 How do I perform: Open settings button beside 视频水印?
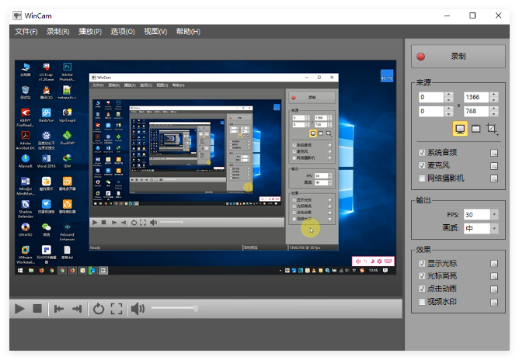point(494,302)
